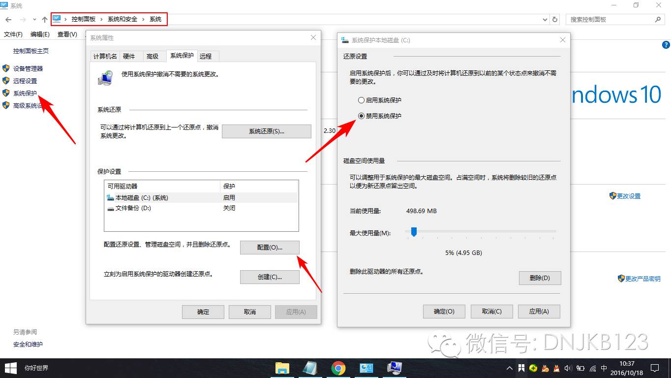
Task: Select the 系统保护 tab
Action: [182, 56]
